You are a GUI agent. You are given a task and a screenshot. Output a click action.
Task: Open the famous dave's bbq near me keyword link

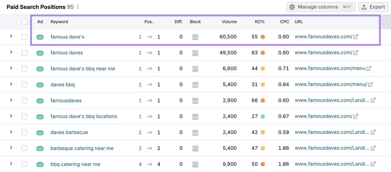pos(83,69)
